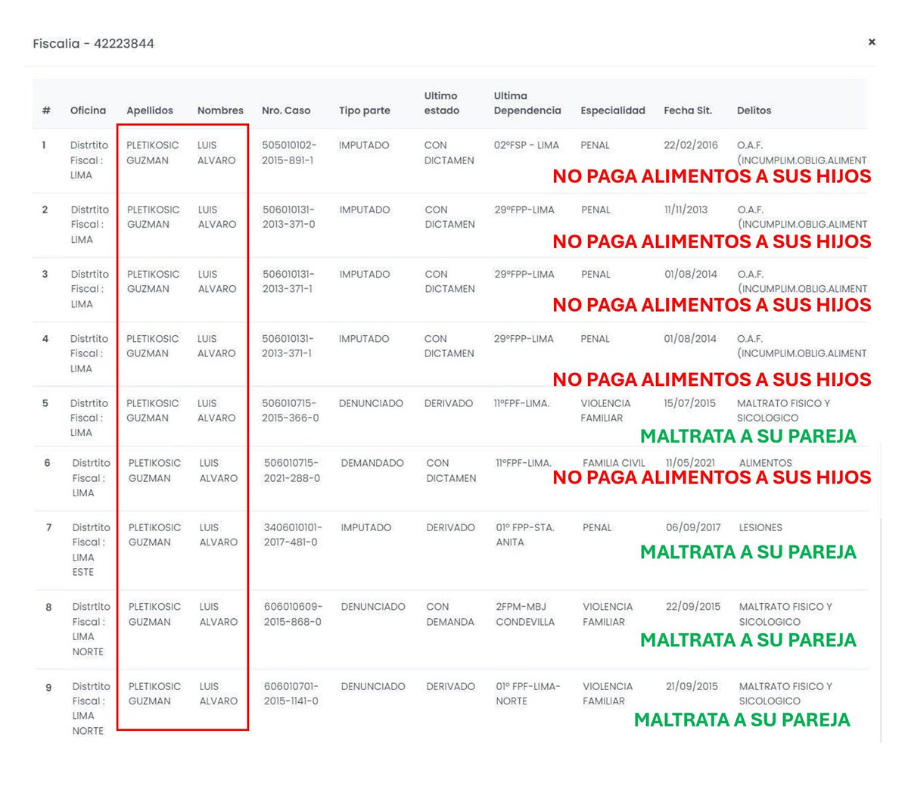Click DERIVADO status in row 7
Viewport: 908px width, 802px height.
(450, 527)
